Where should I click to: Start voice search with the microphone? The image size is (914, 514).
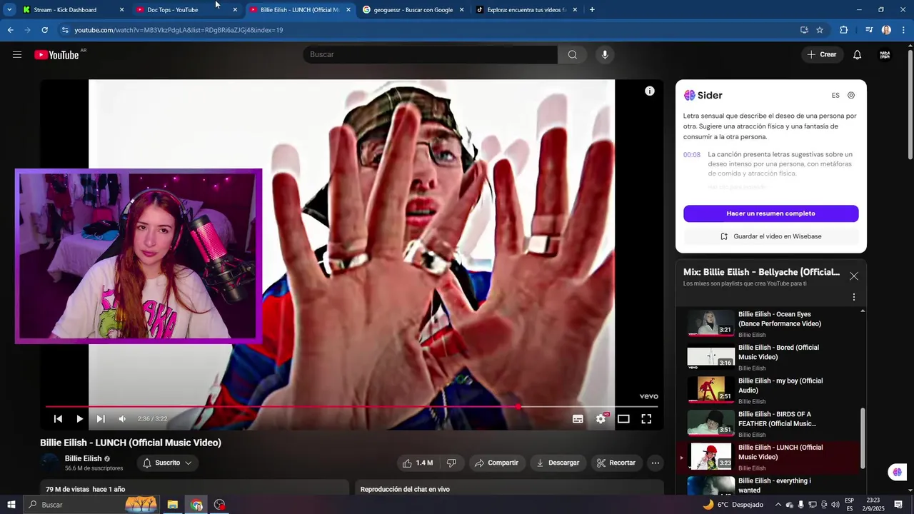[x=605, y=55]
